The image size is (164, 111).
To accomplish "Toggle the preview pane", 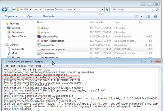I will click(x=148, y=16).
